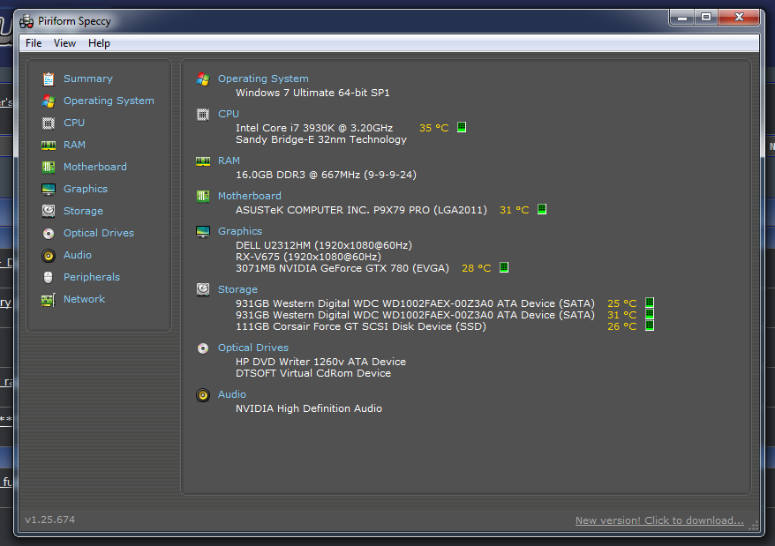The height and width of the screenshot is (546, 775).
Task: Click the CPU temperature 35 °C value
Action: (x=434, y=128)
